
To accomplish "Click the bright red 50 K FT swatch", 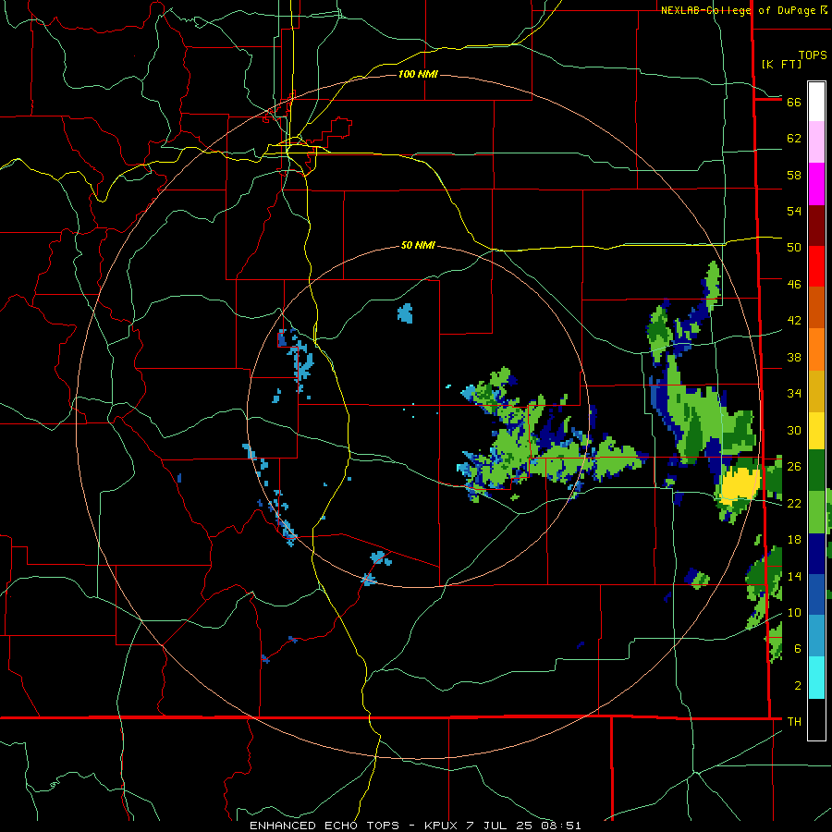I will [816, 266].
